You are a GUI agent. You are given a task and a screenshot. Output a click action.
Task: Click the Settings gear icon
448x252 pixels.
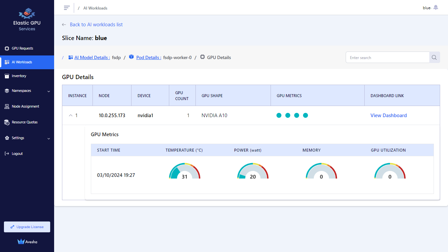click(x=7, y=138)
